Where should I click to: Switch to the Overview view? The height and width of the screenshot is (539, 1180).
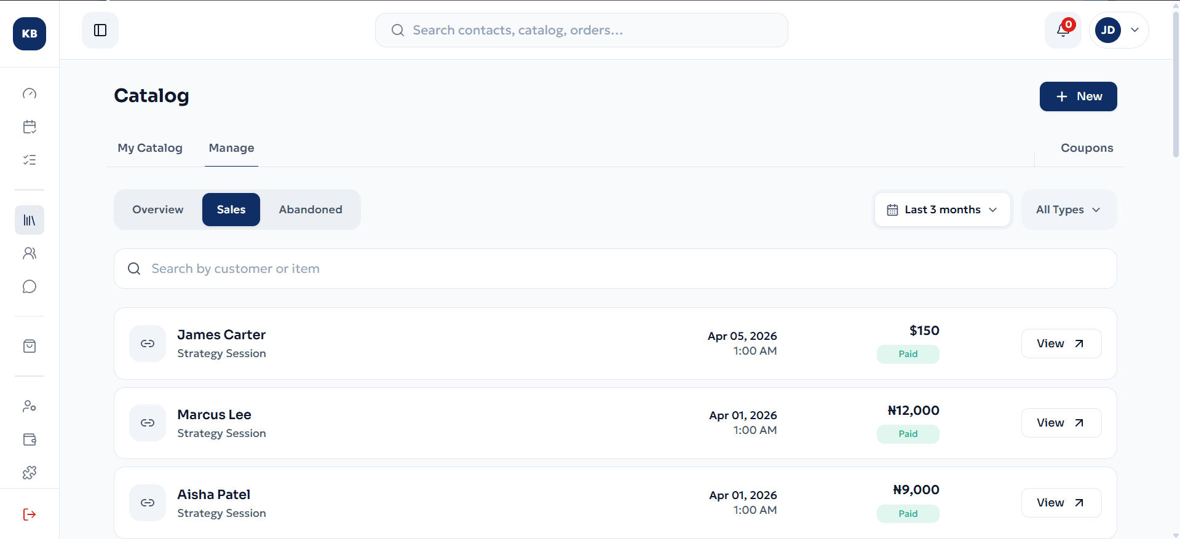pyautogui.click(x=158, y=210)
